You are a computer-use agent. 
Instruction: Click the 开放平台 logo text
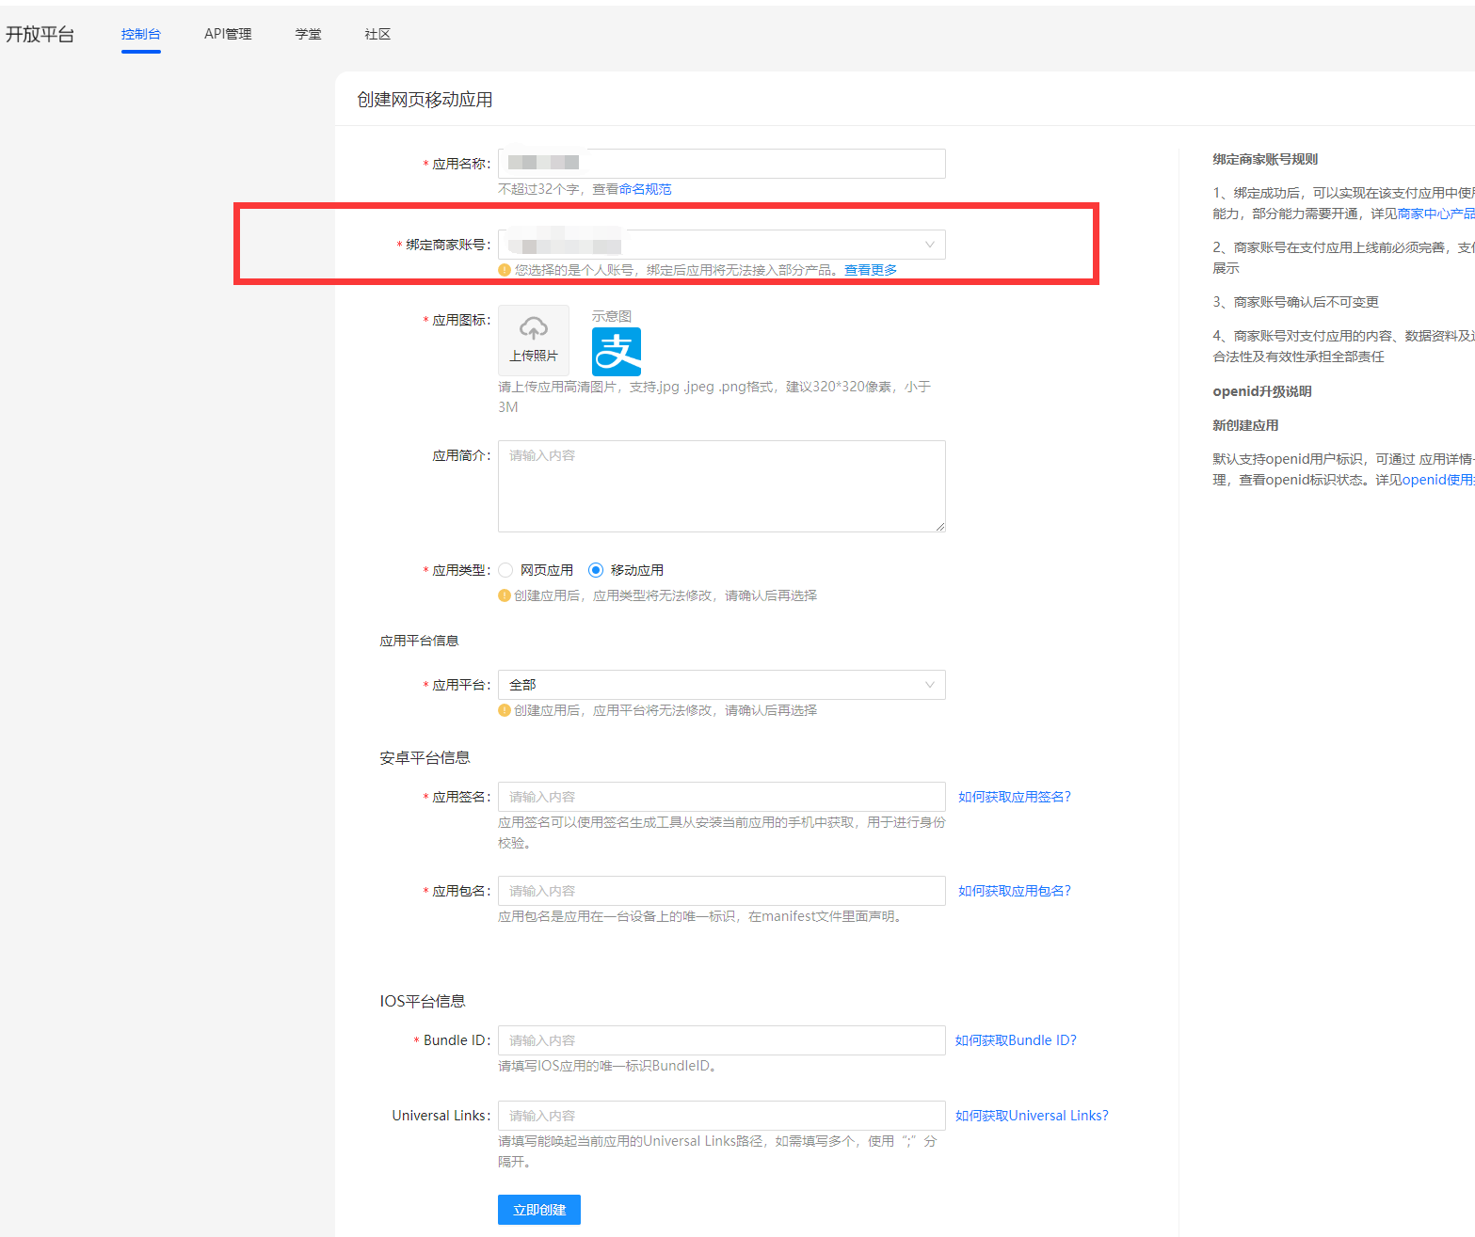pos(40,34)
